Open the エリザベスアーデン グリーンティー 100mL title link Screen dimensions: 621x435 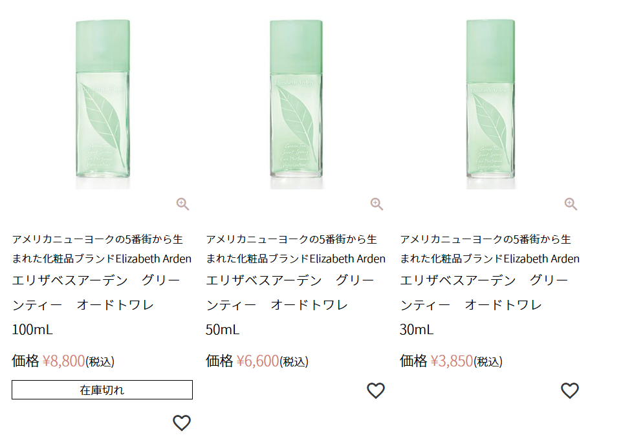pos(96,304)
